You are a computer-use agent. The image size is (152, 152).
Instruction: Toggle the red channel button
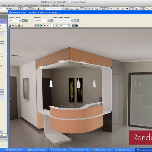(35, 26)
